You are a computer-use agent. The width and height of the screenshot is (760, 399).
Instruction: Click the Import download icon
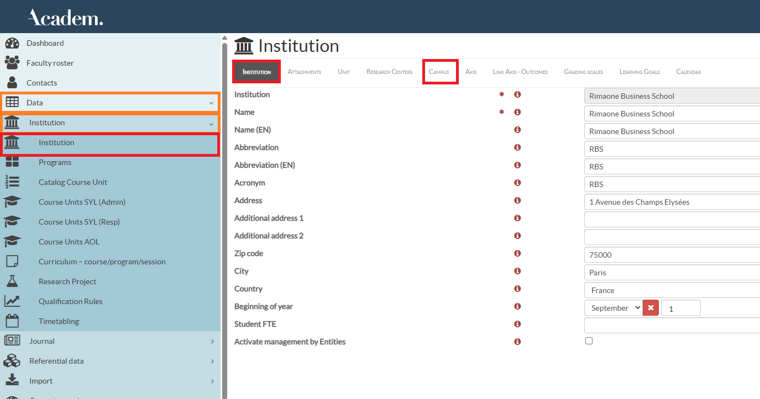pyautogui.click(x=12, y=381)
